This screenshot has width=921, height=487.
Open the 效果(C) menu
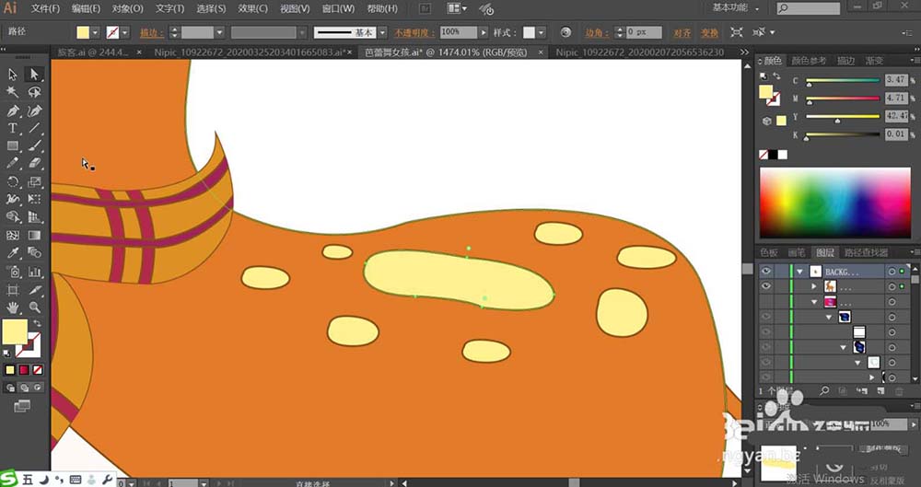(x=252, y=8)
